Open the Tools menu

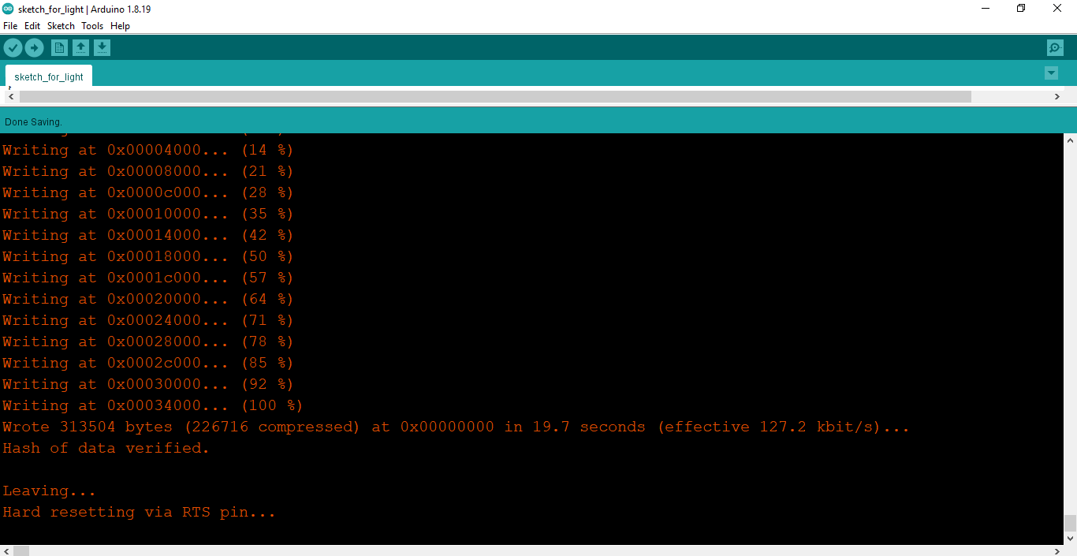point(91,25)
